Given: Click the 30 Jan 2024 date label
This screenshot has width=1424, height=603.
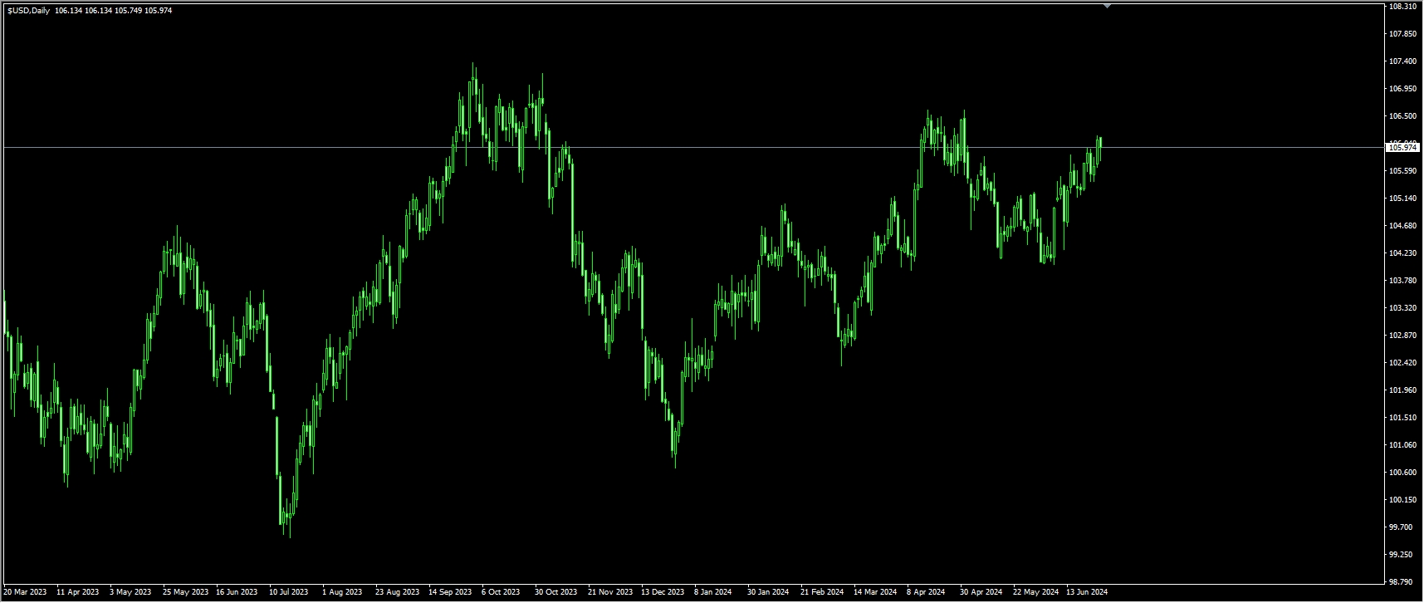Looking at the screenshot, I should coord(768,592).
